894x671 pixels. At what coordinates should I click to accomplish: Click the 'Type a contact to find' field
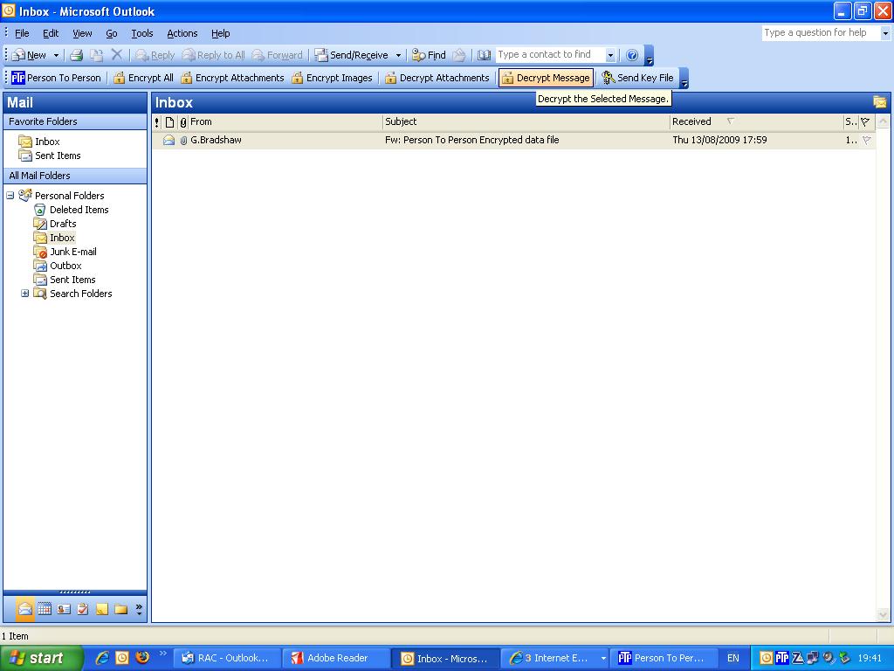click(x=550, y=55)
